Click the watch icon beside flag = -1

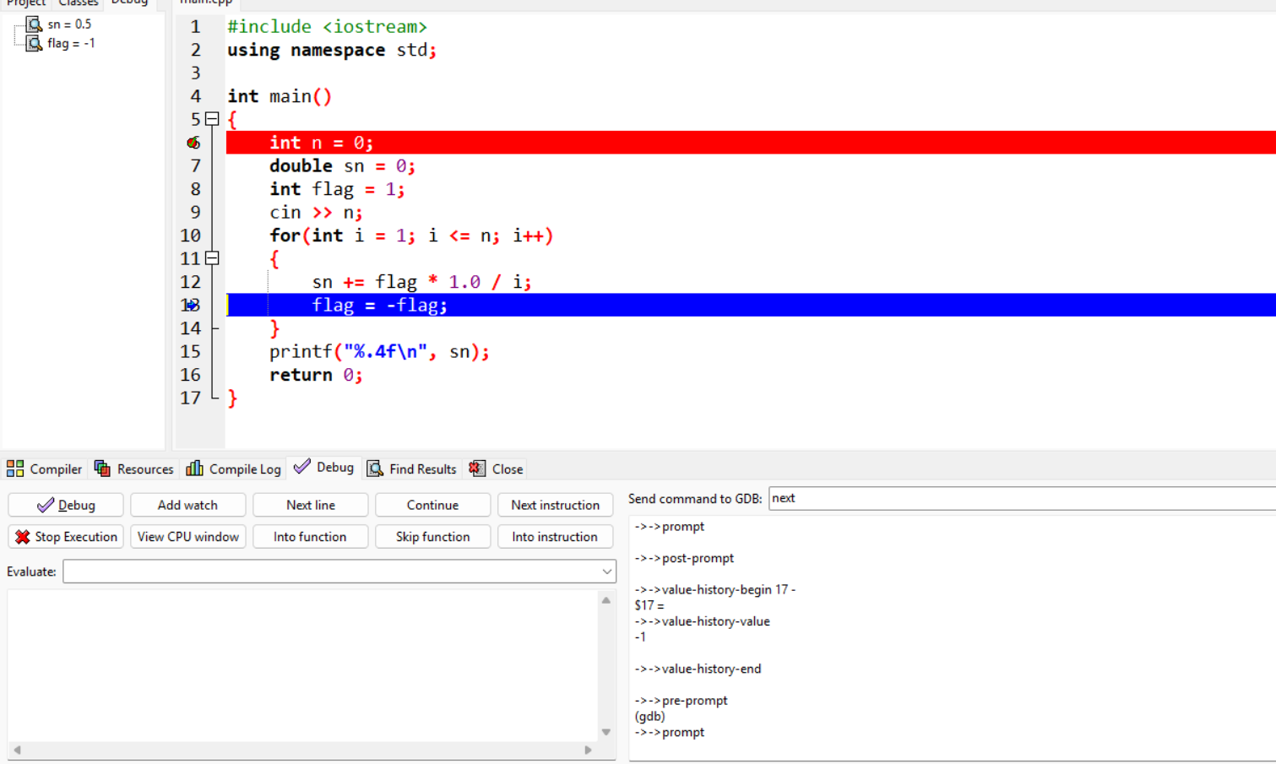point(34,43)
